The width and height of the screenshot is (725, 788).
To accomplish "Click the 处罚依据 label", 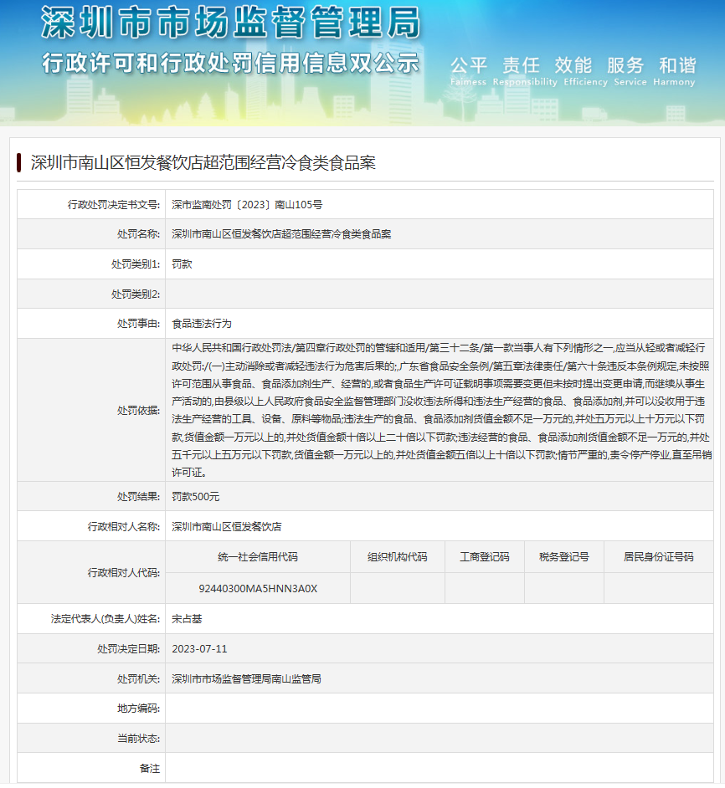I will 138,411.
